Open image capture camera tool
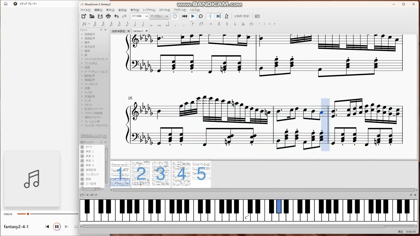Screen dimensions: 420x236 point(257,16)
